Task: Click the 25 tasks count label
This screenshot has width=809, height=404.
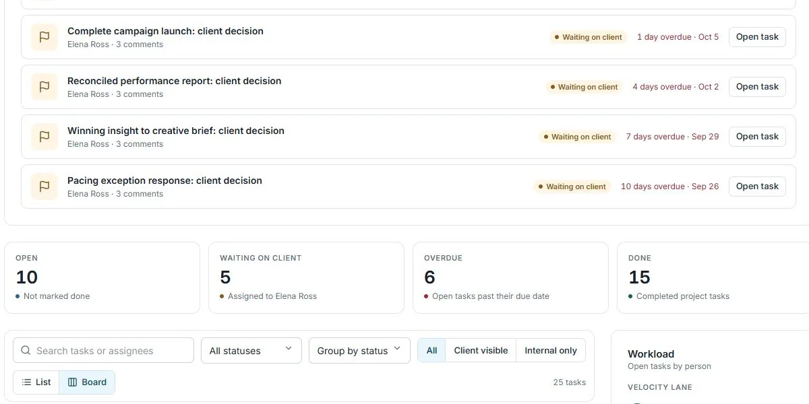Action: click(x=569, y=382)
